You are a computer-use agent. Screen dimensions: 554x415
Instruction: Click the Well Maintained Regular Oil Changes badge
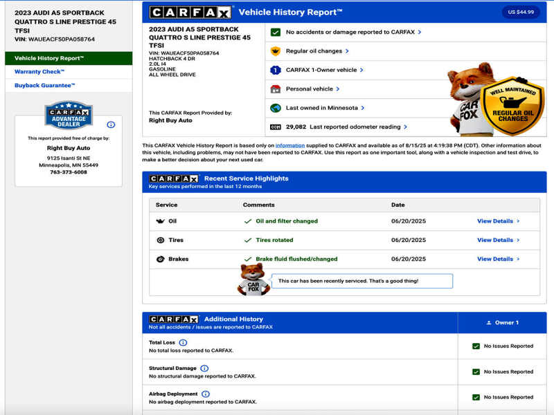coord(512,106)
